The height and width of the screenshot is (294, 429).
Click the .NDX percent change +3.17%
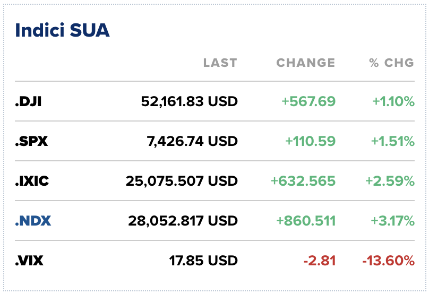pos(392,221)
